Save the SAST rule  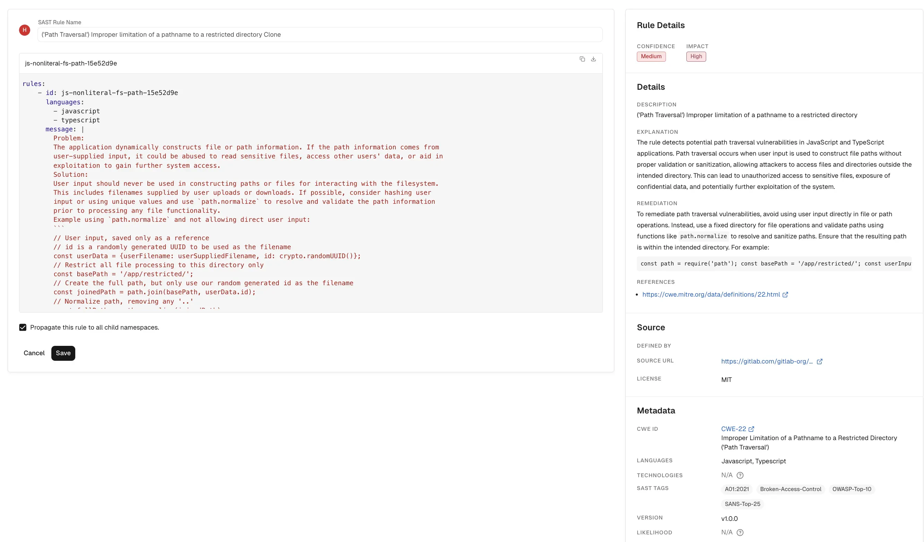[63, 353]
